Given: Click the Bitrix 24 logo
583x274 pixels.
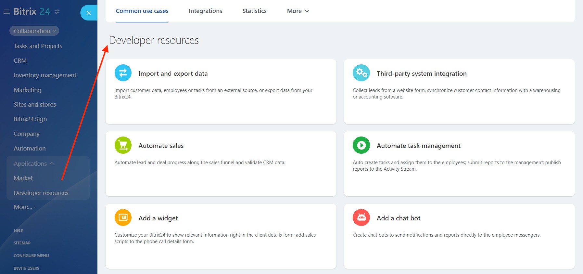Looking at the screenshot, I should [x=32, y=11].
